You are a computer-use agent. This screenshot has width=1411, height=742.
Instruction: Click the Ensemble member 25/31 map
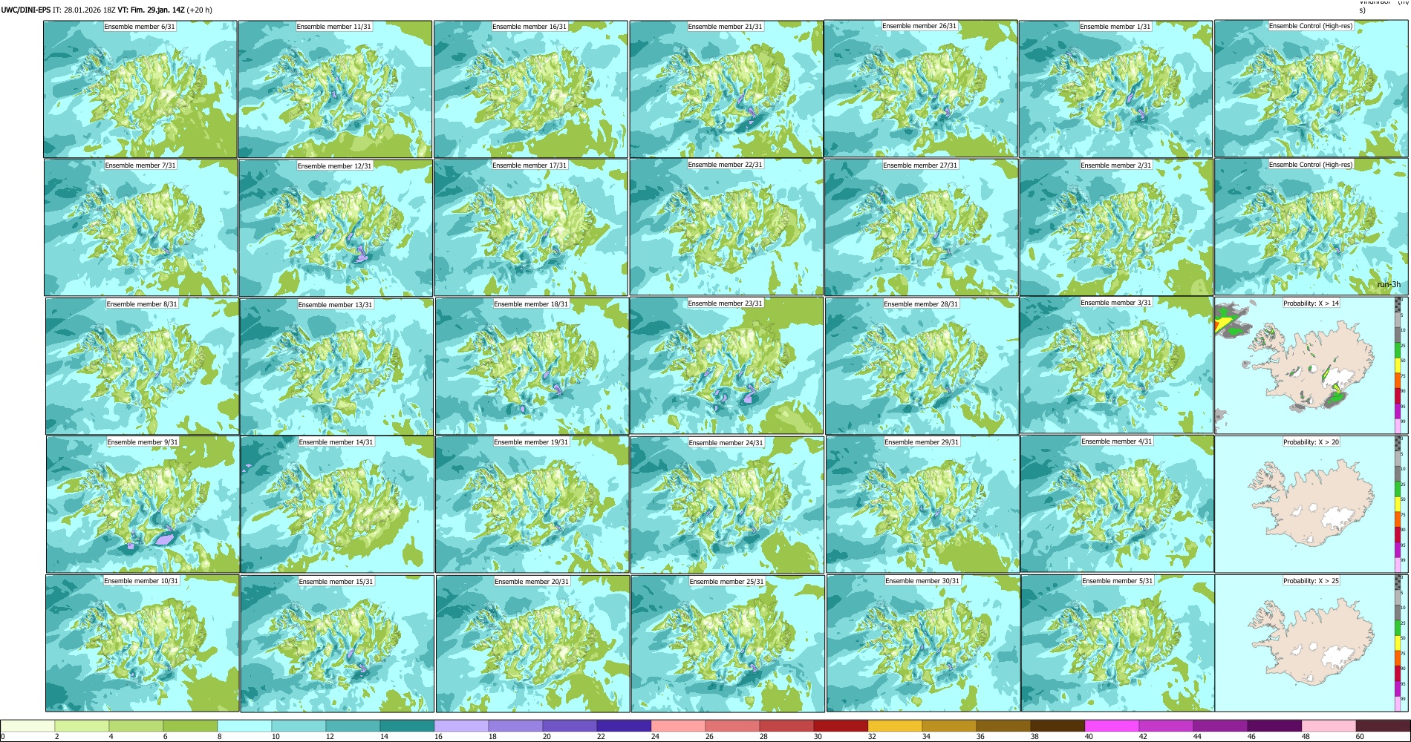728,644
